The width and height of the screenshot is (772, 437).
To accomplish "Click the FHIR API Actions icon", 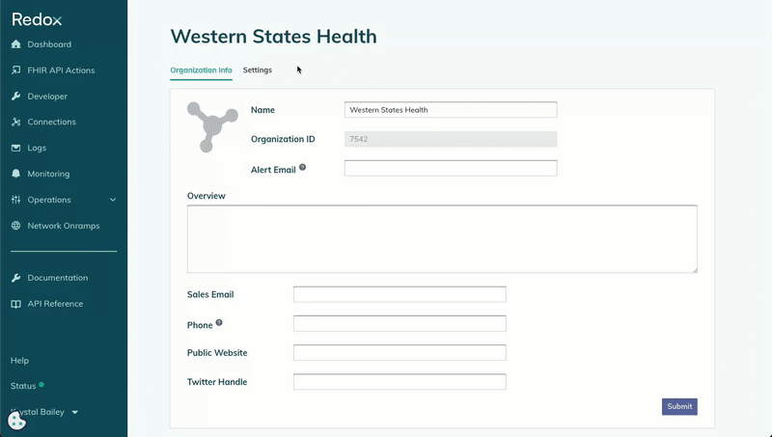I will [15, 69].
